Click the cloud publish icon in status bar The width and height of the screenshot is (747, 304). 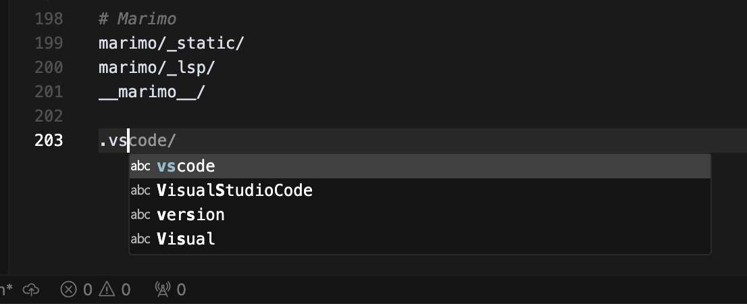pos(31,289)
